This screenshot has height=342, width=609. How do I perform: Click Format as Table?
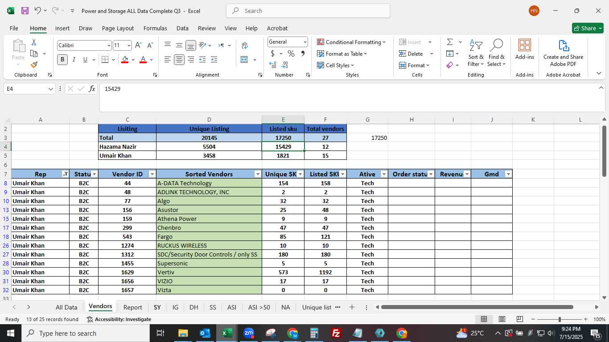(342, 53)
